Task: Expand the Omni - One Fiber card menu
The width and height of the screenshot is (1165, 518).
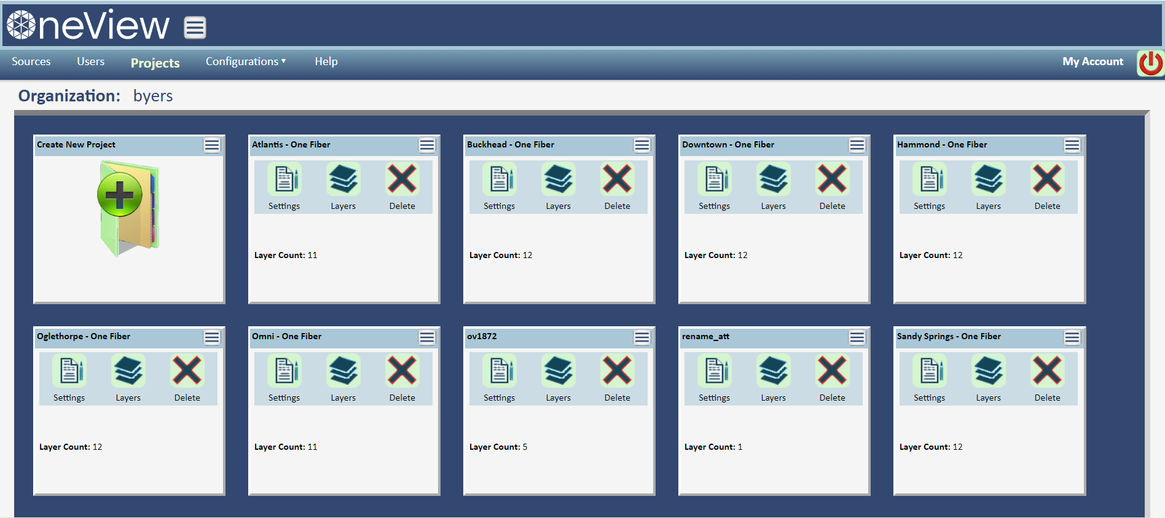Action: (427, 337)
